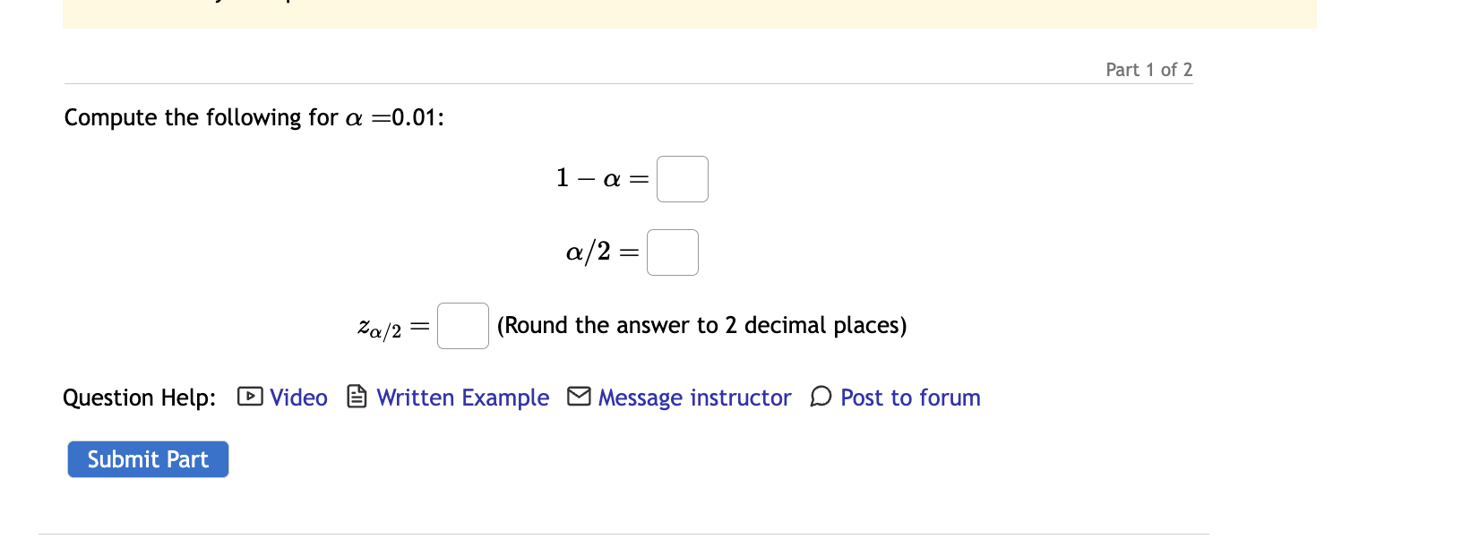Click the Question Help label
The height and width of the screenshot is (539, 1462).
[x=139, y=397]
